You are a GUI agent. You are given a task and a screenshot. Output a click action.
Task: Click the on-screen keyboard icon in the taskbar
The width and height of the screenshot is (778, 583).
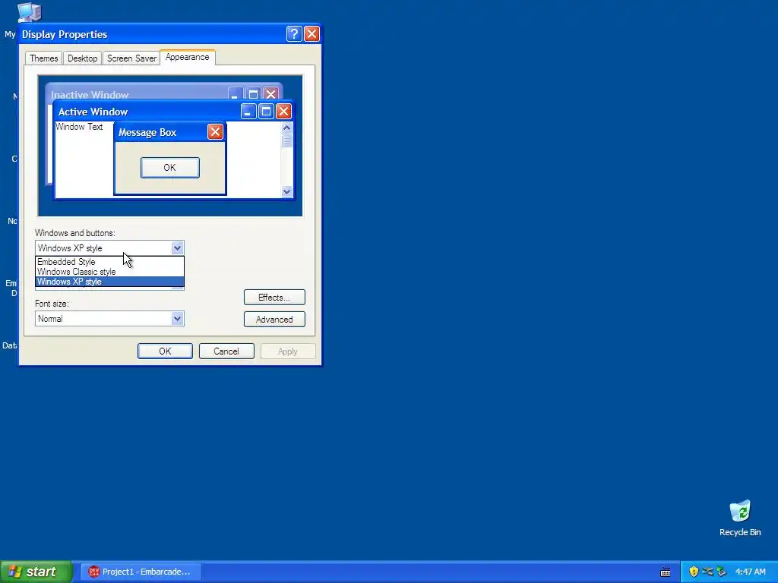tap(666, 572)
